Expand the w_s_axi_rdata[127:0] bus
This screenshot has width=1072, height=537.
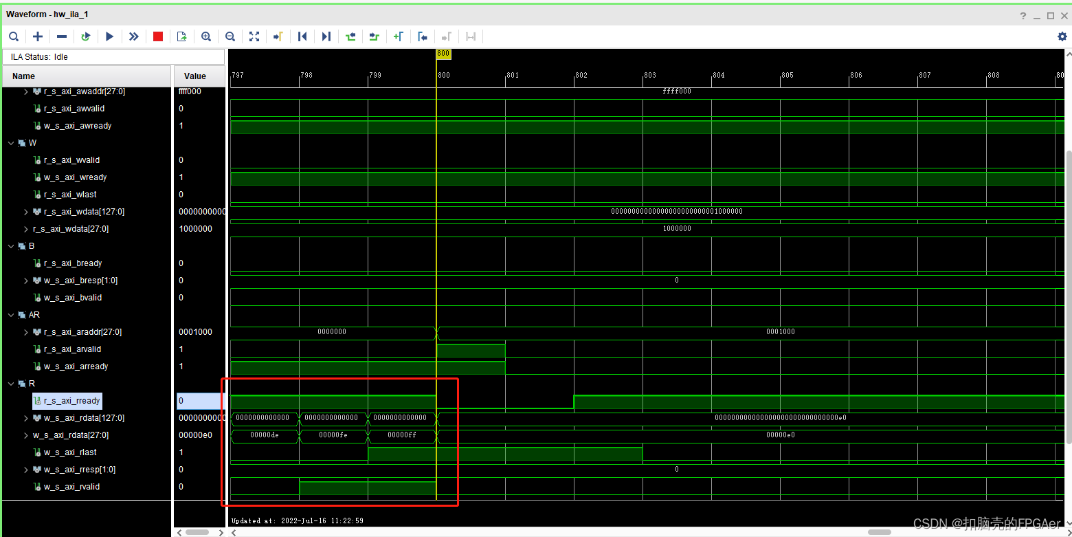coord(25,417)
